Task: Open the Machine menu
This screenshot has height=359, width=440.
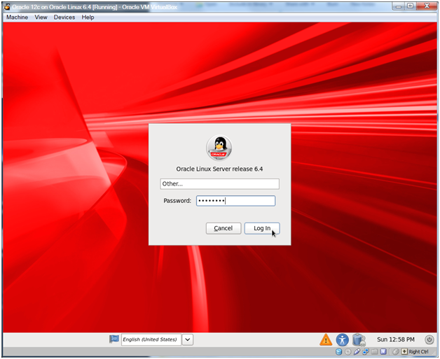Action: tap(18, 17)
